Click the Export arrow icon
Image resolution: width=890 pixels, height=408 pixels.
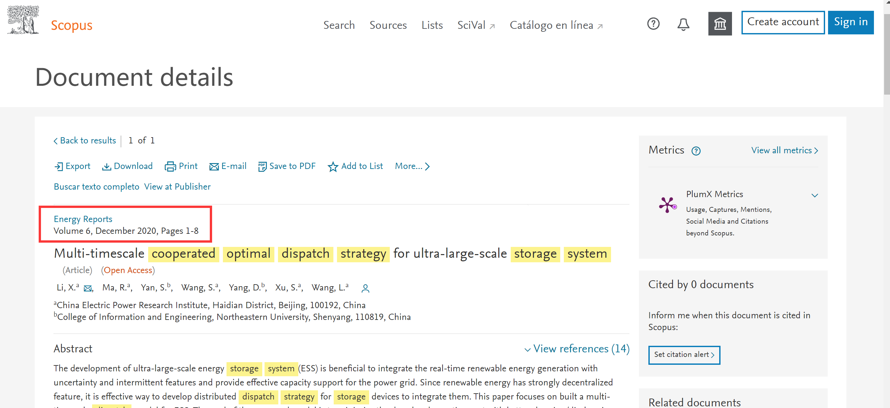pyautogui.click(x=59, y=167)
